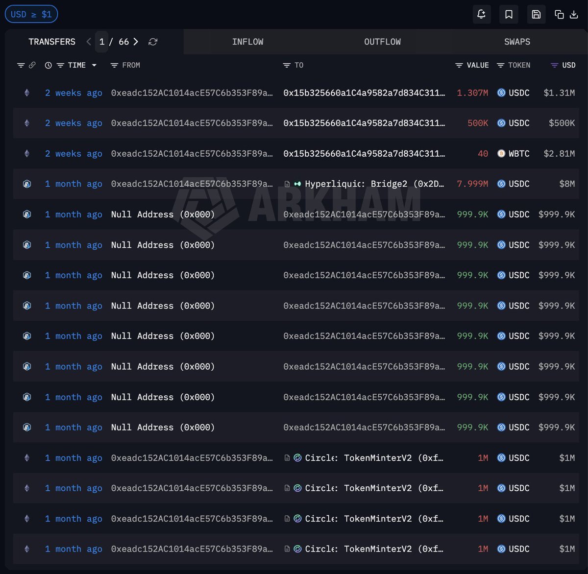This screenshot has height=574, width=588.
Task: Click the alert bell icon
Action: tap(481, 14)
